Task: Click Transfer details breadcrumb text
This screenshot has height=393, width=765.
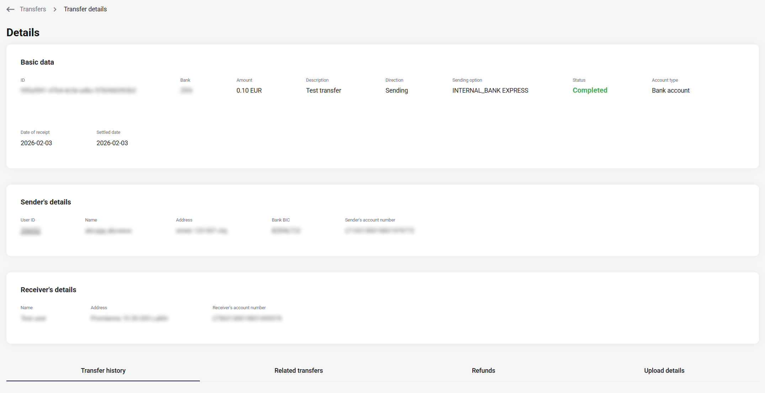Action: 85,9
